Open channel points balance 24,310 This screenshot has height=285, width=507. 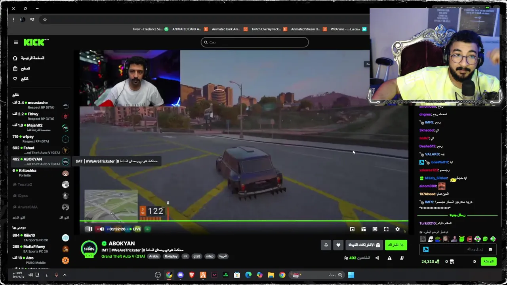(430, 262)
